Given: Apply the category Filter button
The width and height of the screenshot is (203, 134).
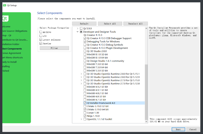Looking at the screenshot, I should (54, 48).
